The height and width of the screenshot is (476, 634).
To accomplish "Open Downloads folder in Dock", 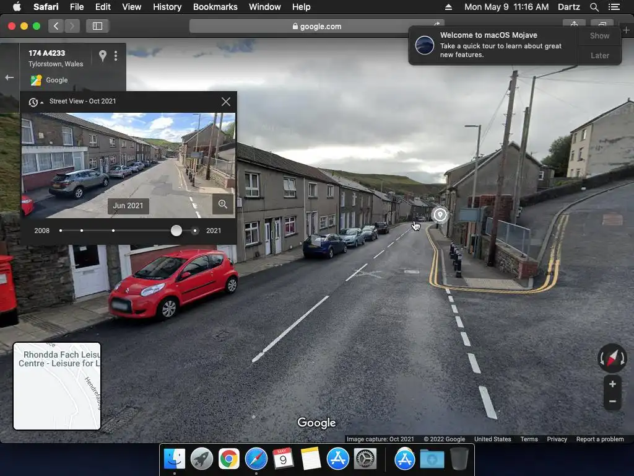I will point(432,459).
